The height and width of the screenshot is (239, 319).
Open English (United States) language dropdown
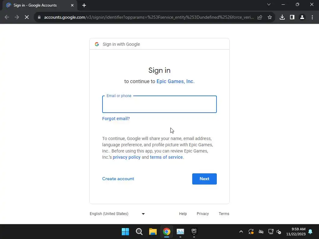click(117, 214)
